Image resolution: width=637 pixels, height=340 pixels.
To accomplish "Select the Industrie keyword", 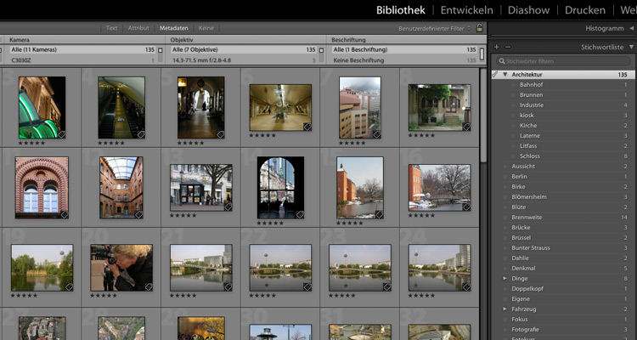I will coord(532,105).
